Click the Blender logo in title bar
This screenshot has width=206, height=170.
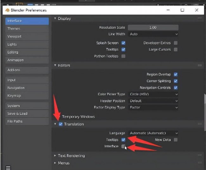(7, 10)
